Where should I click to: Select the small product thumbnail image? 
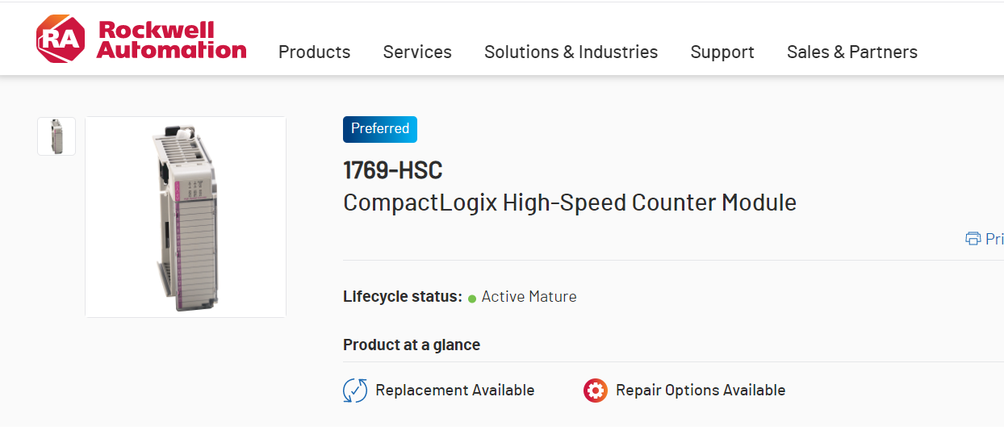56,136
